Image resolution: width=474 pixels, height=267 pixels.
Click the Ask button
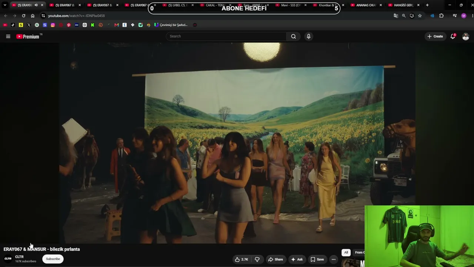pos(297,260)
